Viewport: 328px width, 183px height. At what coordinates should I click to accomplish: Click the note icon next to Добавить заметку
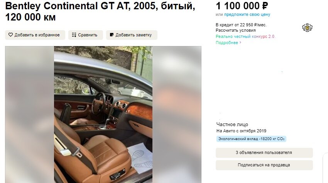(112, 35)
